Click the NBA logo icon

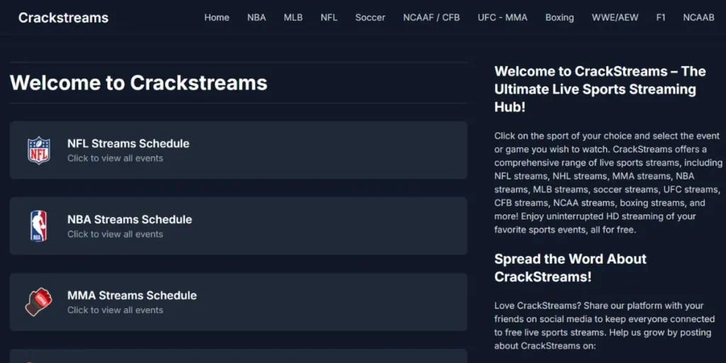point(38,226)
